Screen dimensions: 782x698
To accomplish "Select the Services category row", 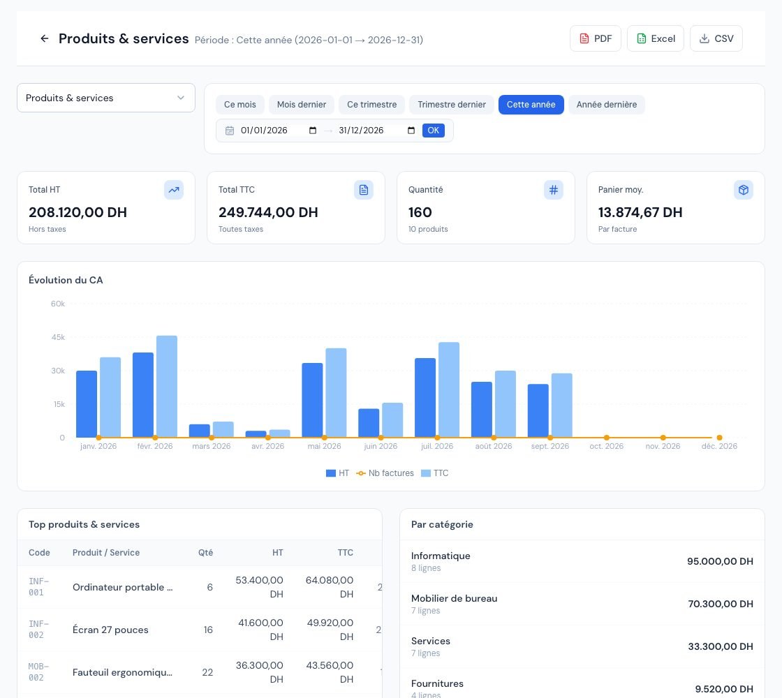I will click(x=582, y=646).
